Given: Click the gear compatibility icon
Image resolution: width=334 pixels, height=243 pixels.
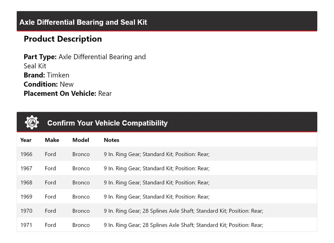Looking at the screenshot, I should click(x=32, y=123).
